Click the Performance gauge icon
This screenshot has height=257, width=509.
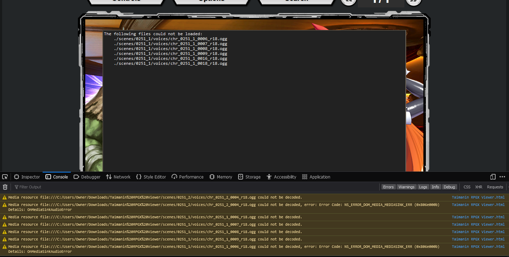174,177
